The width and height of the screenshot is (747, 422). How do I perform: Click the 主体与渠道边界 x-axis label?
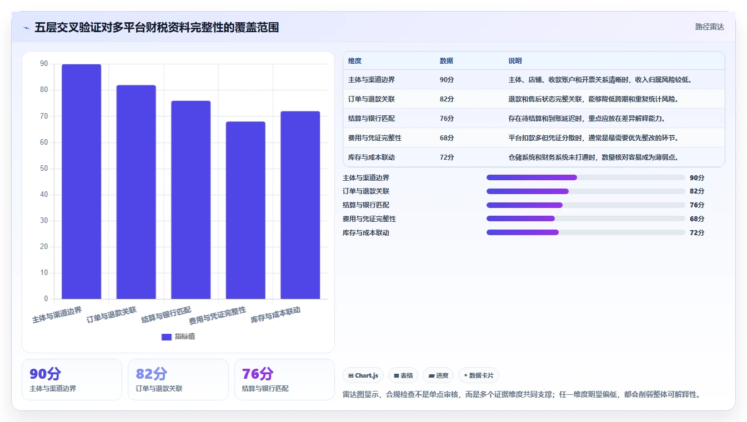click(57, 314)
